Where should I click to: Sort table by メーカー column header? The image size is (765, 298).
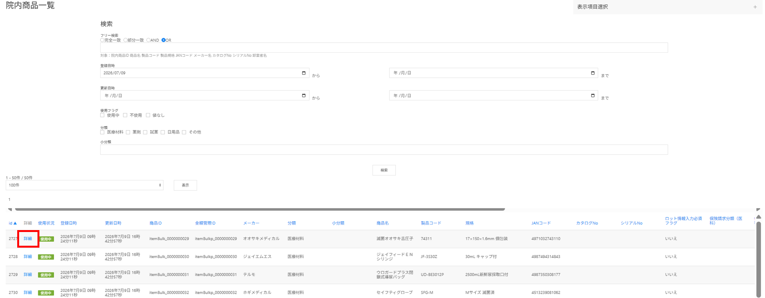click(x=251, y=223)
